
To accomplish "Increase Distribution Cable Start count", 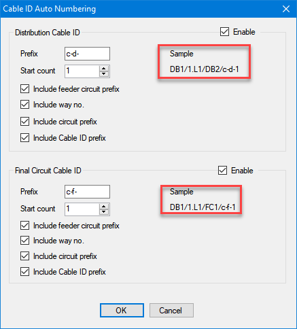I will coord(104,69).
